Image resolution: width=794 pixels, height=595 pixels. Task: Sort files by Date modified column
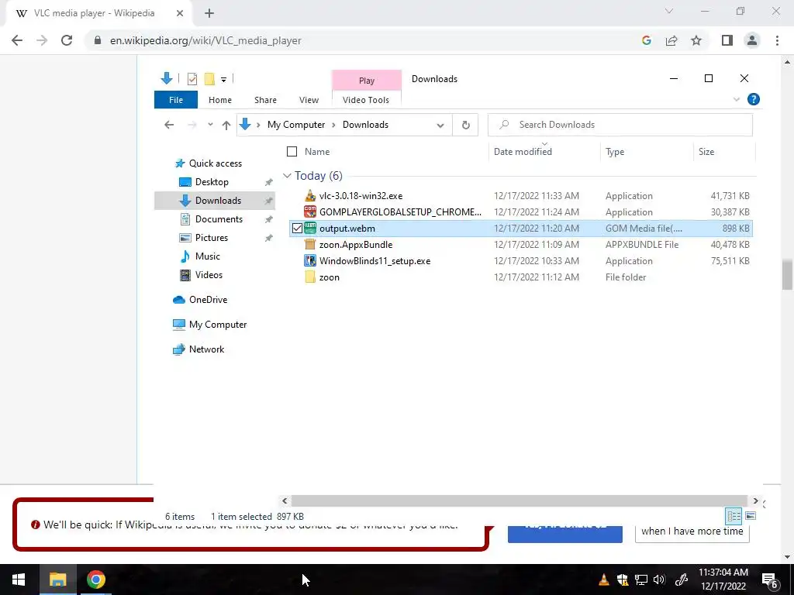click(523, 151)
